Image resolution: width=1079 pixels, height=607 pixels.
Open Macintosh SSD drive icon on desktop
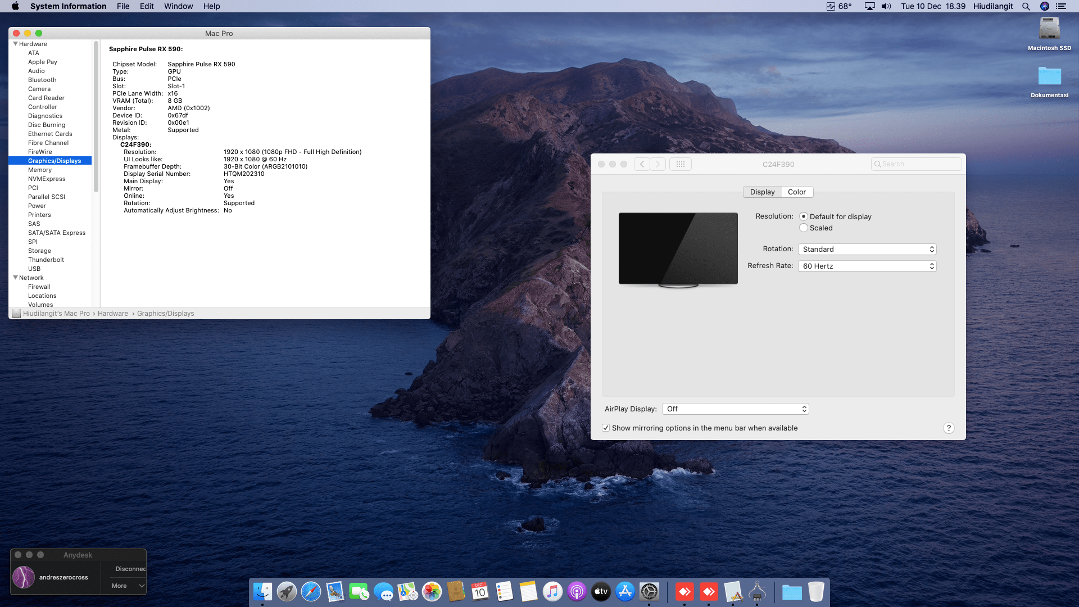pos(1049,29)
